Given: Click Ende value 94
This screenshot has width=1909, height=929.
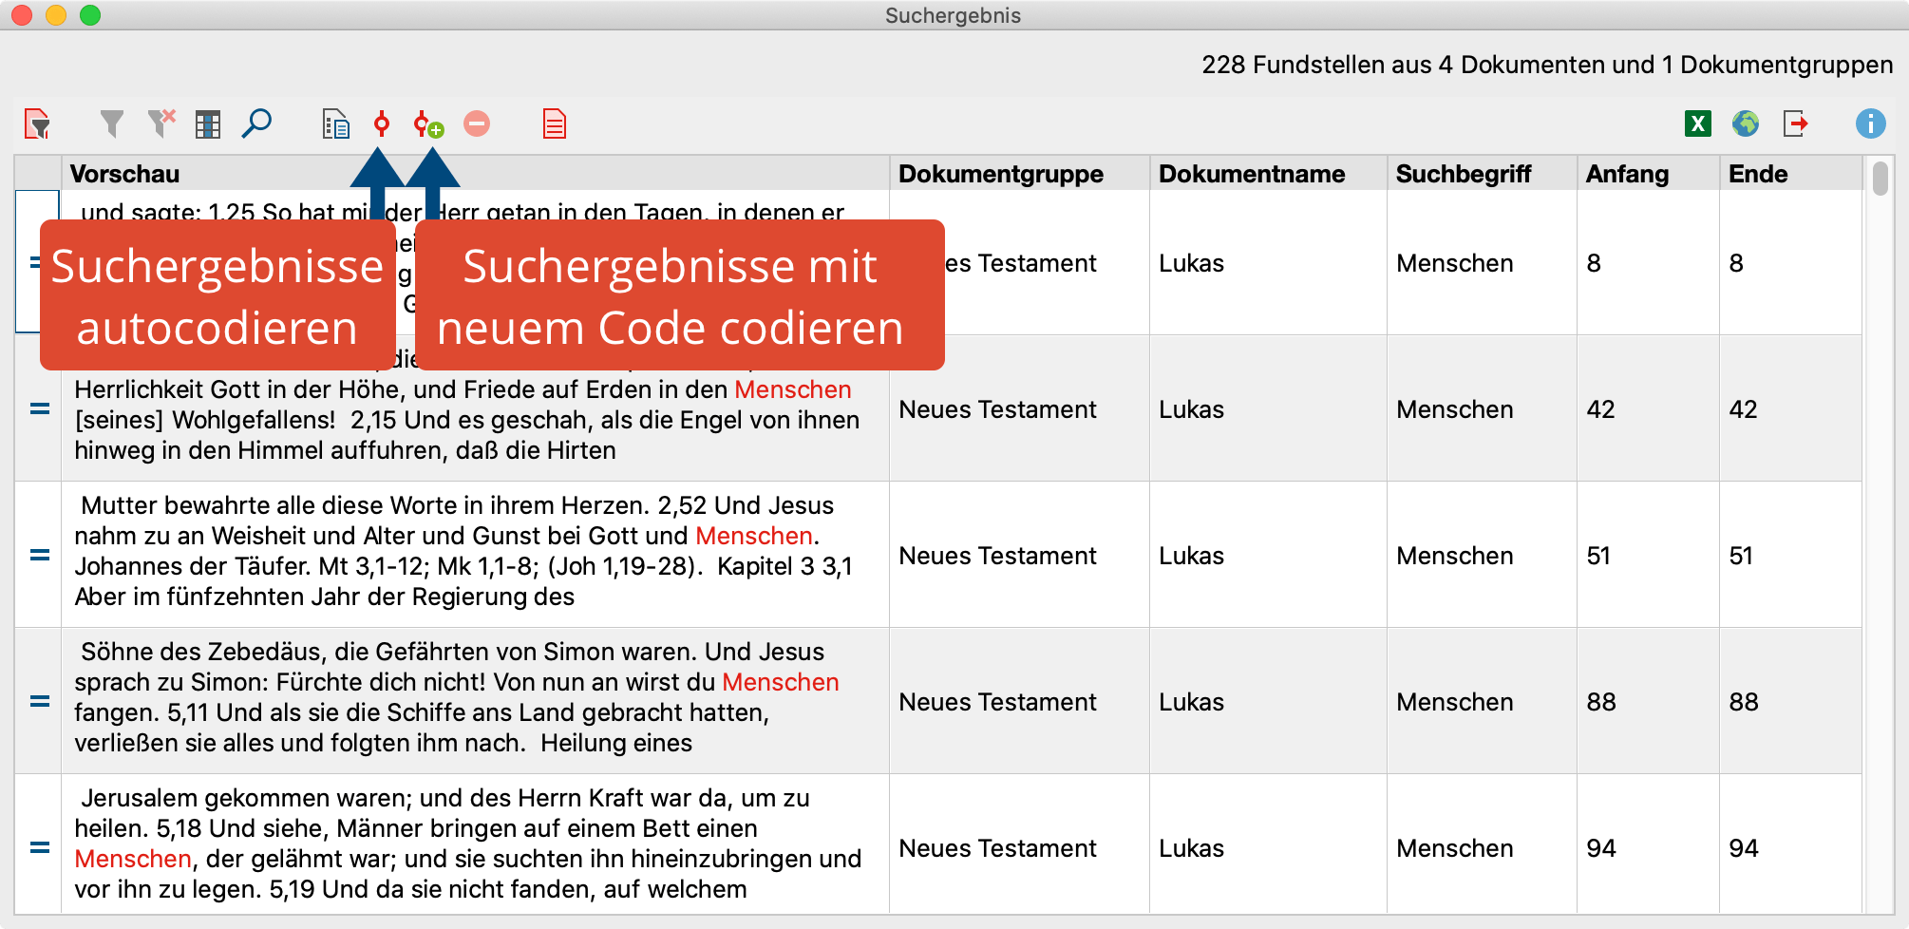Looking at the screenshot, I should coord(1744,848).
